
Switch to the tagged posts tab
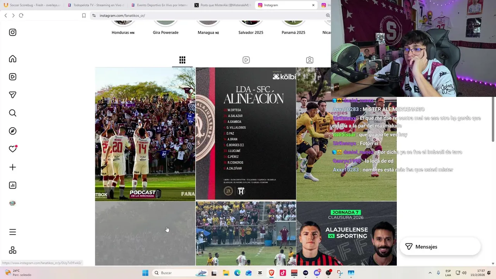pyautogui.click(x=310, y=60)
